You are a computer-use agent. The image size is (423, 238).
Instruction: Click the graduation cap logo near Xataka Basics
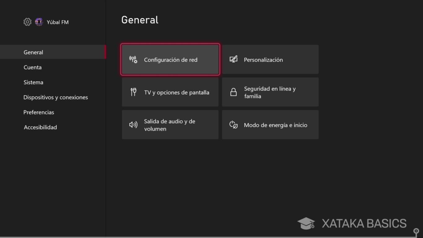tap(306, 223)
